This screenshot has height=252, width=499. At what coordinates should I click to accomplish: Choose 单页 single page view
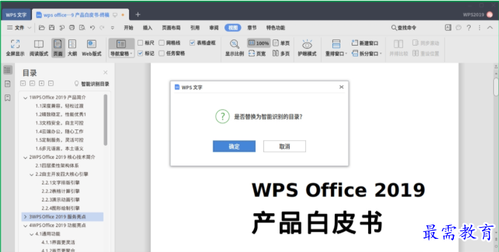click(x=281, y=43)
